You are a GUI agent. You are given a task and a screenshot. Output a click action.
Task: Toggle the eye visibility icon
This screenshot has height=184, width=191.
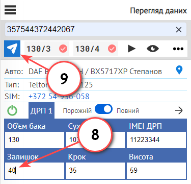point(153,49)
